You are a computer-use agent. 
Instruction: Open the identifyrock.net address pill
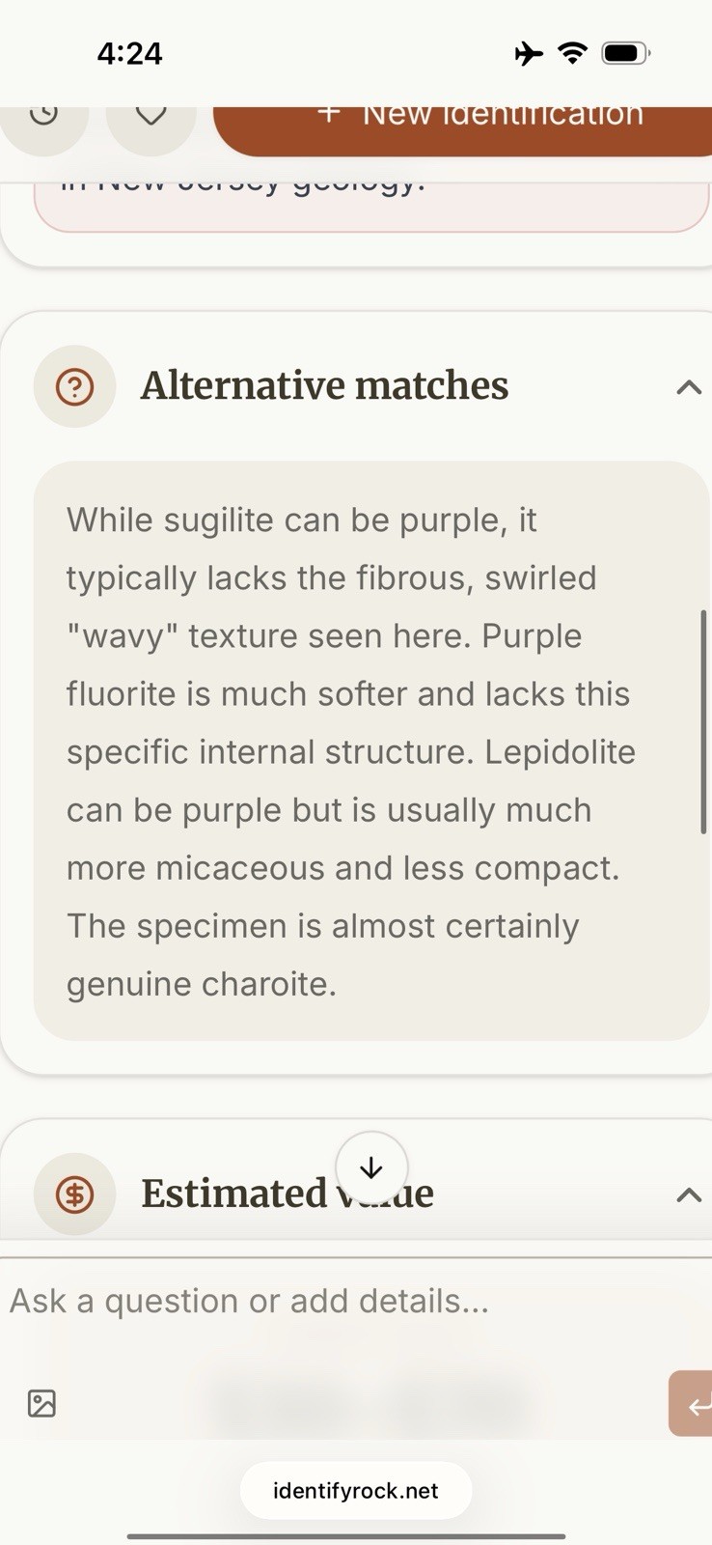(x=356, y=1490)
